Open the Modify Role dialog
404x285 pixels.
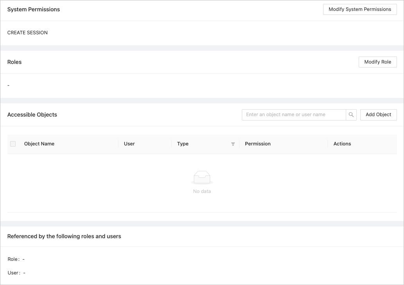[x=377, y=62]
